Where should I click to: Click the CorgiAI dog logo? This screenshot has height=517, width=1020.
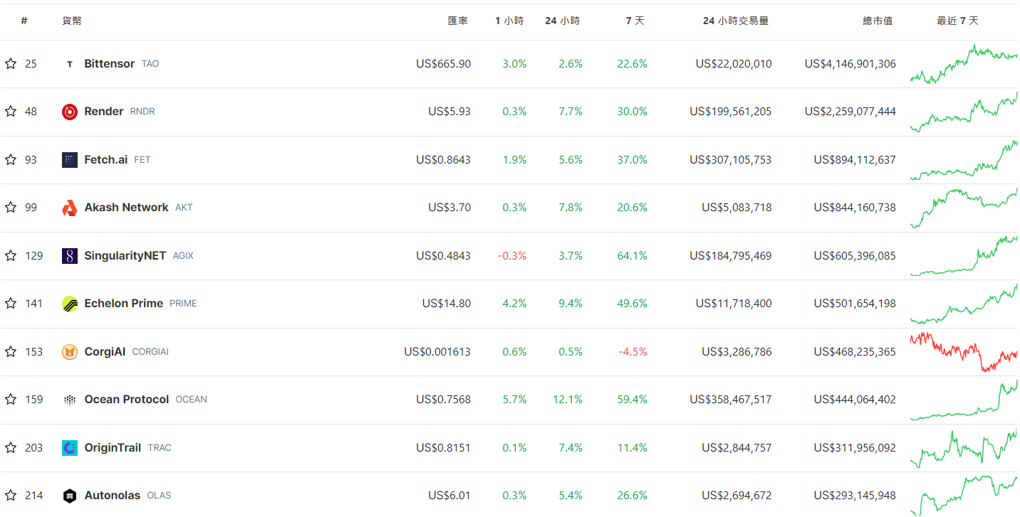click(x=69, y=352)
